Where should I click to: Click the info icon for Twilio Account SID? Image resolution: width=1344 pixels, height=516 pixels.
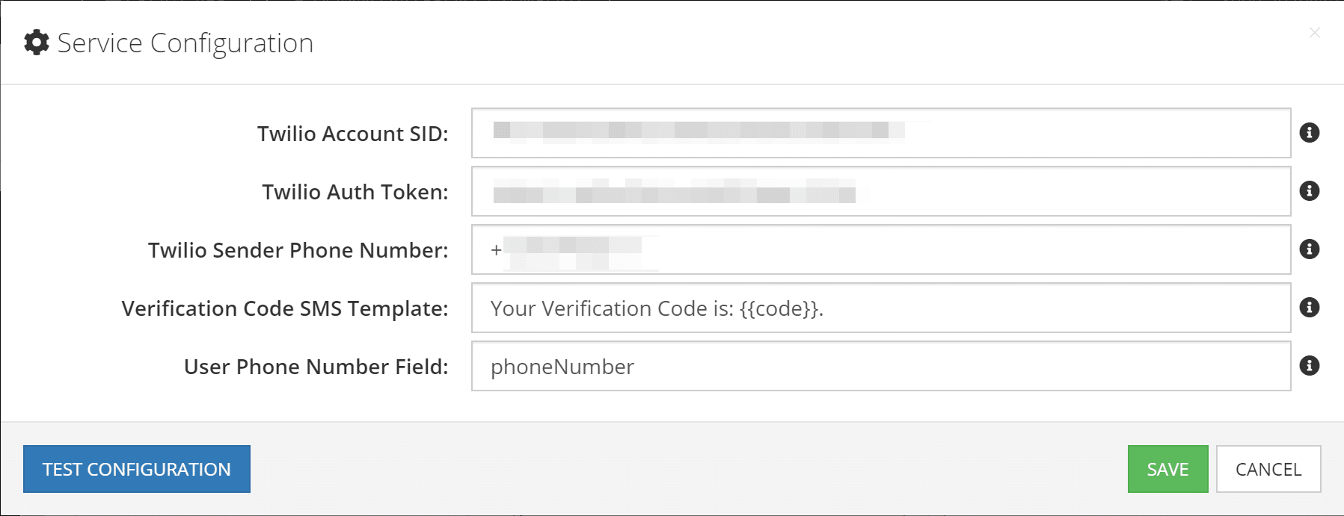click(x=1310, y=134)
